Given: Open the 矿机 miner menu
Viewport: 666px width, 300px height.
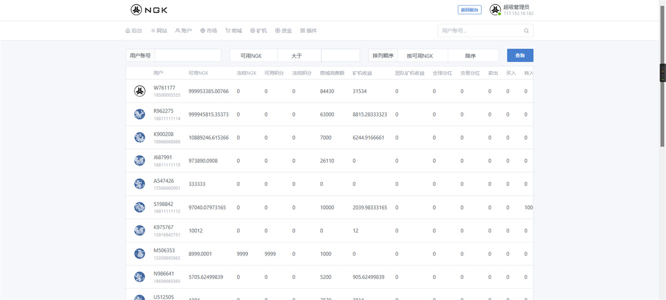Looking at the screenshot, I should pos(259,30).
